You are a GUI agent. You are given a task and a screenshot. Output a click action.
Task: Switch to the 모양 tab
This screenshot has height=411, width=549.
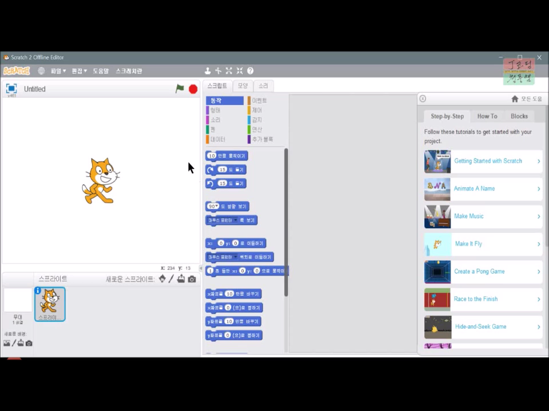click(x=242, y=86)
